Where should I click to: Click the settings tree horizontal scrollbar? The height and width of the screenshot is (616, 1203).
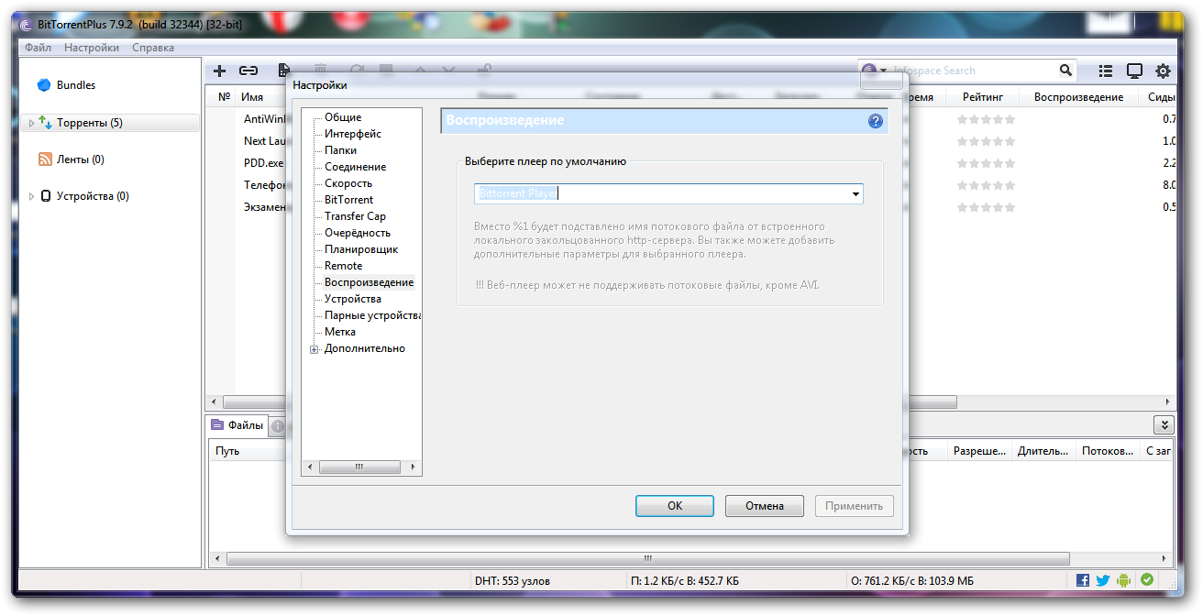coord(359,467)
